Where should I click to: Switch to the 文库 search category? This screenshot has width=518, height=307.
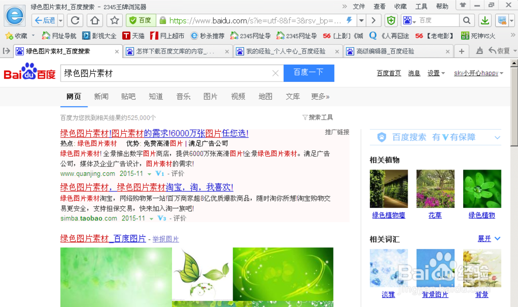(293, 96)
